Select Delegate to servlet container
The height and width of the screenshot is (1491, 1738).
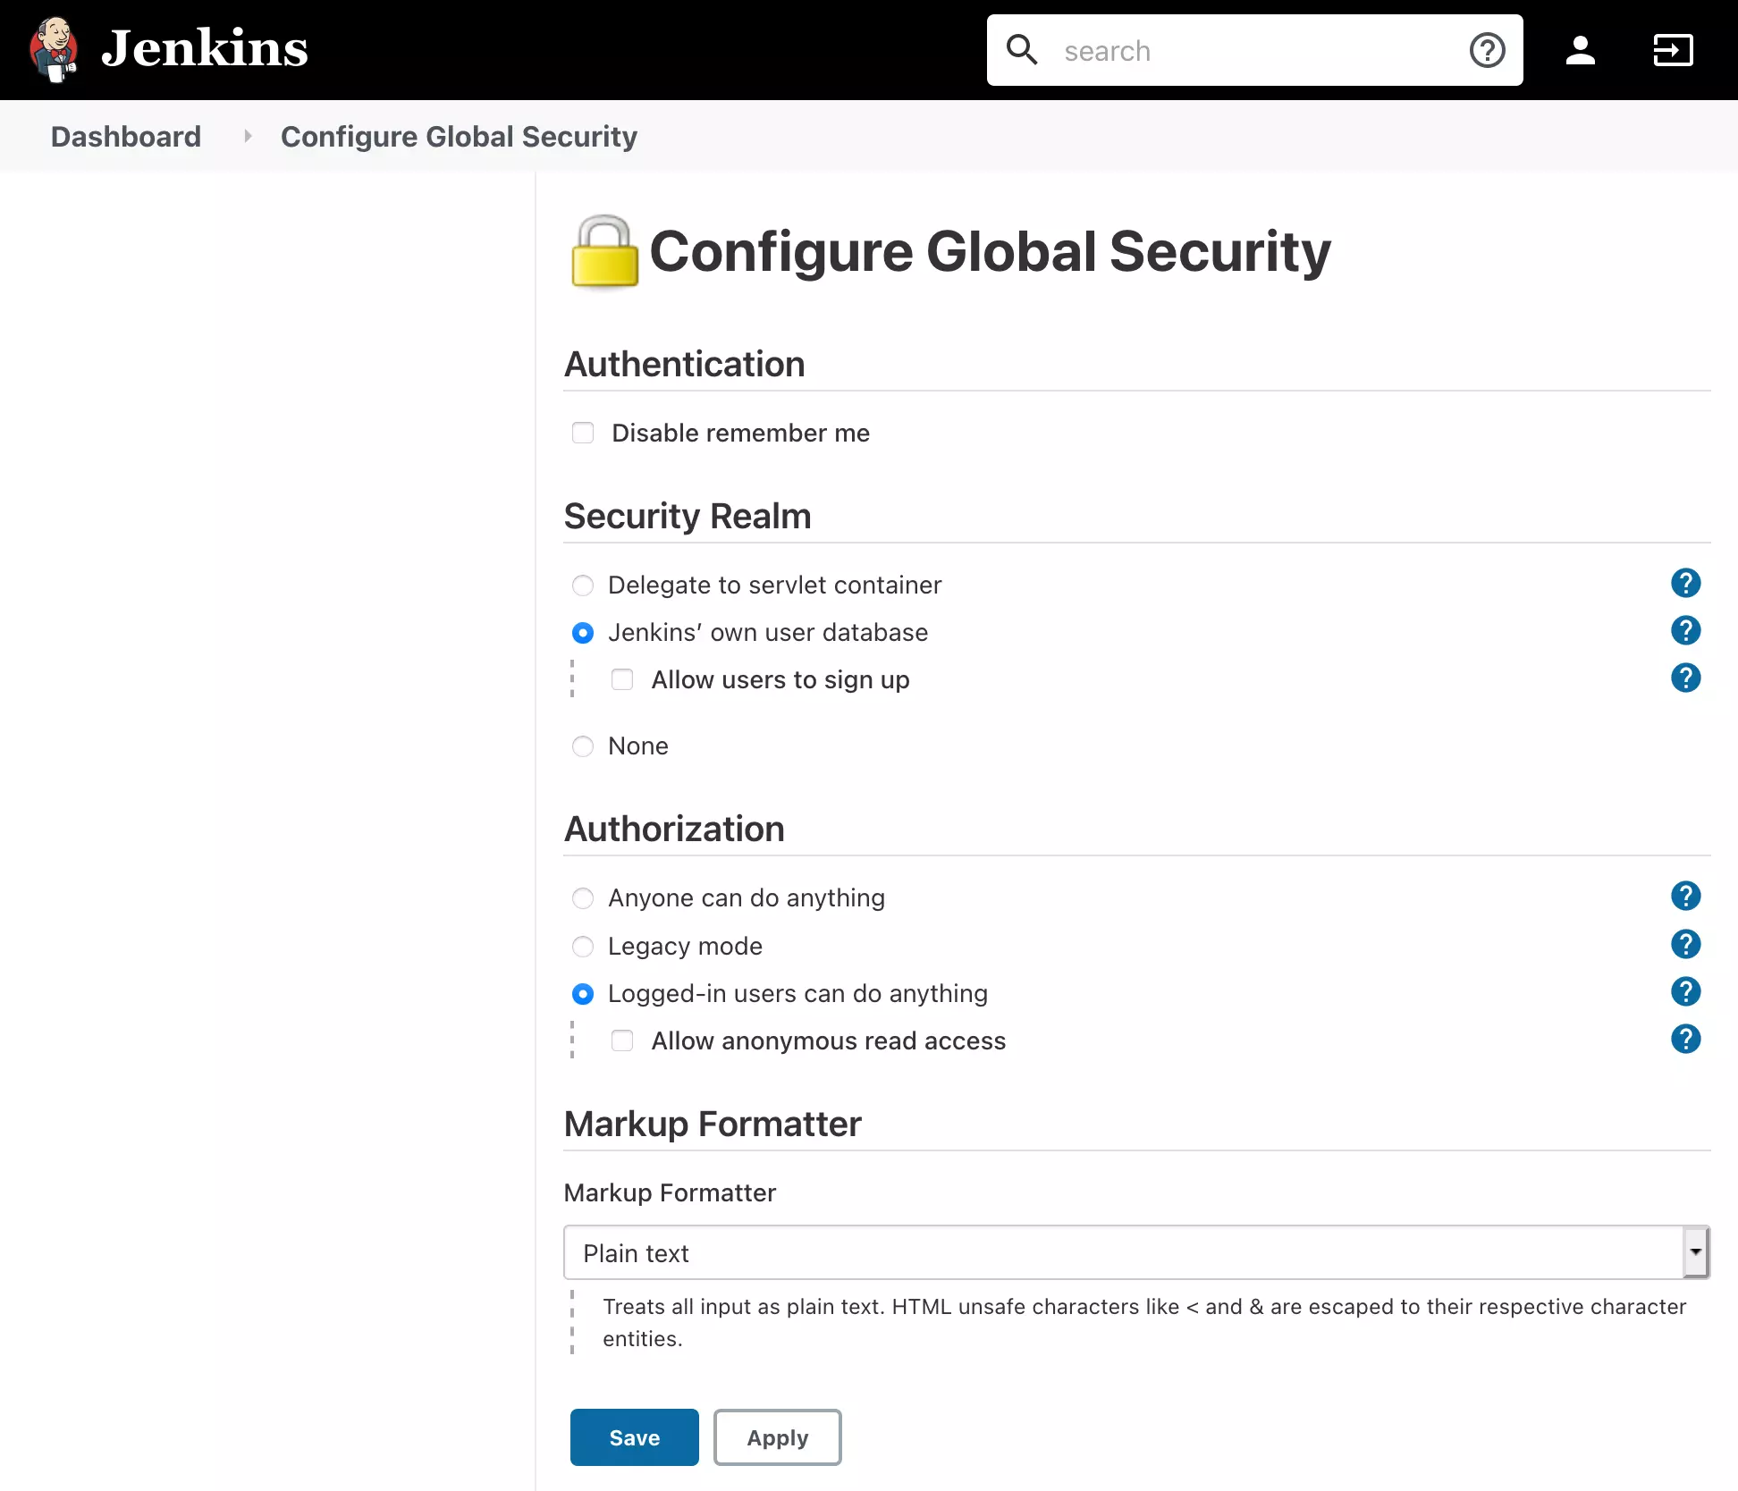pos(583,585)
